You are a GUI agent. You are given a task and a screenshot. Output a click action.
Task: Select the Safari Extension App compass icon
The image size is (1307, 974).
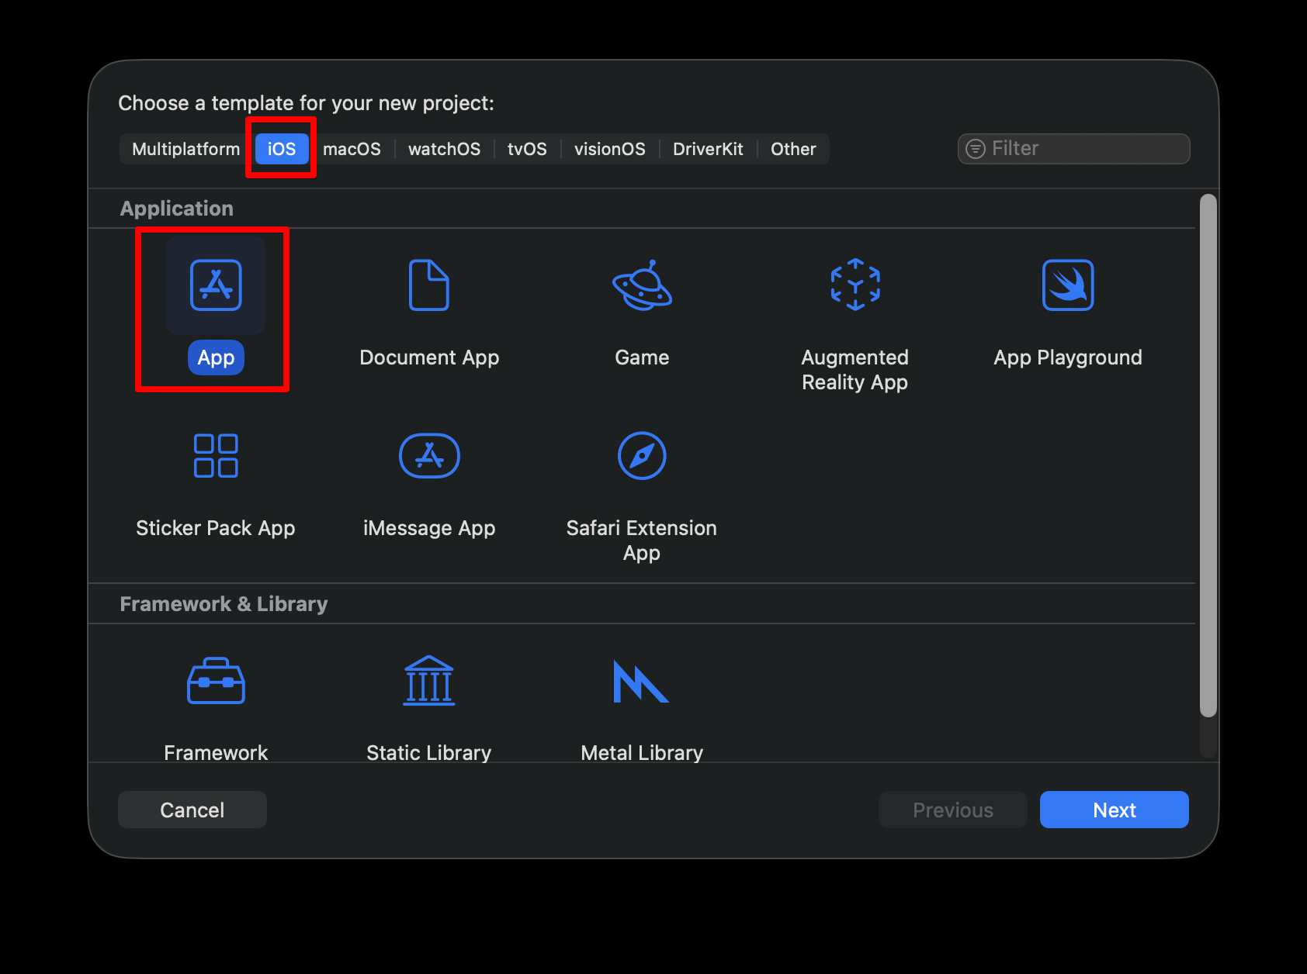pos(642,456)
